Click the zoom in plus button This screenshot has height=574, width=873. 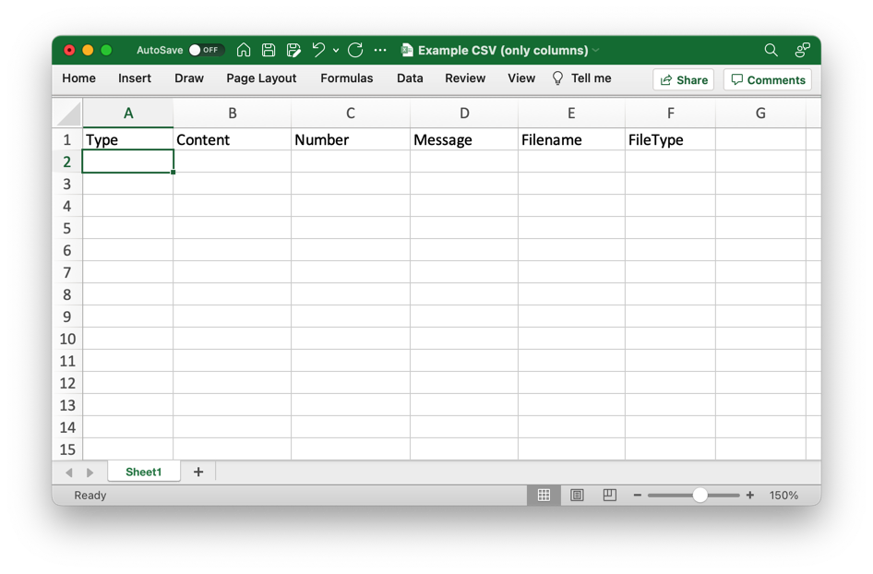pyautogui.click(x=750, y=495)
